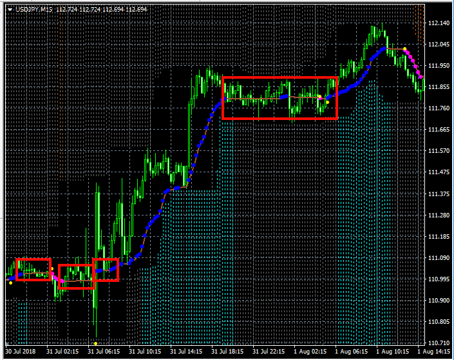Select the 111.950 price level label
Image resolution: width=454 pixels, height=360 pixels.
coord(439,66)
